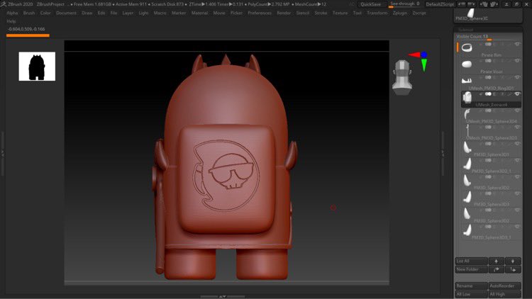Open the Alpha menu
The width and height of the screenshot is (532, 299).
[x=12, y=13]
